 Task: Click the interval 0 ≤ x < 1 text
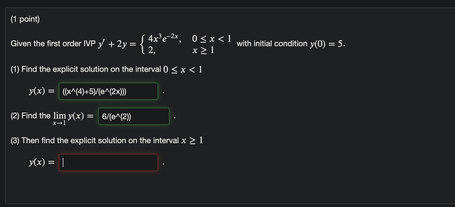click(x=211, y=38)
